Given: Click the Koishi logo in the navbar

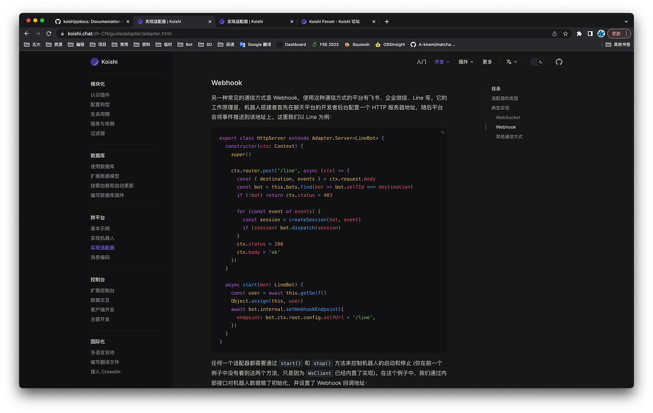Looking at the screenshot, I should coord(104,61).
